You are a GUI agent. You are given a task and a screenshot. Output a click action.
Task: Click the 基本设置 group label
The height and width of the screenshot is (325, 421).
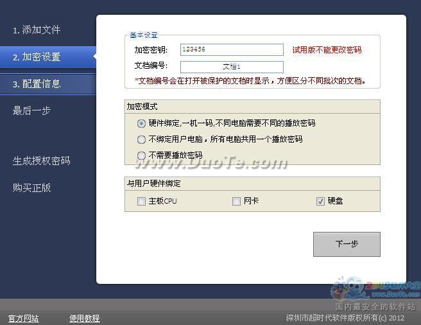[144, 35]
